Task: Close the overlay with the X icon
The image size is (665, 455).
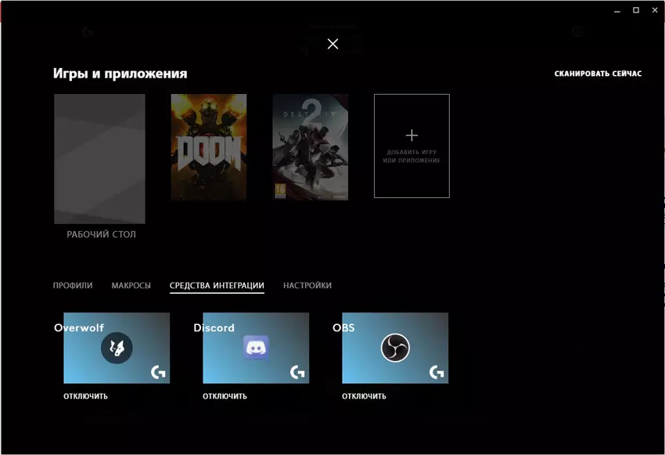Action: 332,44
